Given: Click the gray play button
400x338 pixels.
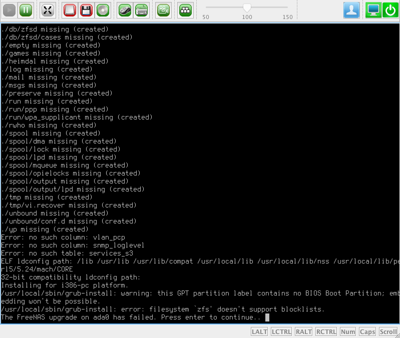Looking at the screenshot, I should [9, 10].
